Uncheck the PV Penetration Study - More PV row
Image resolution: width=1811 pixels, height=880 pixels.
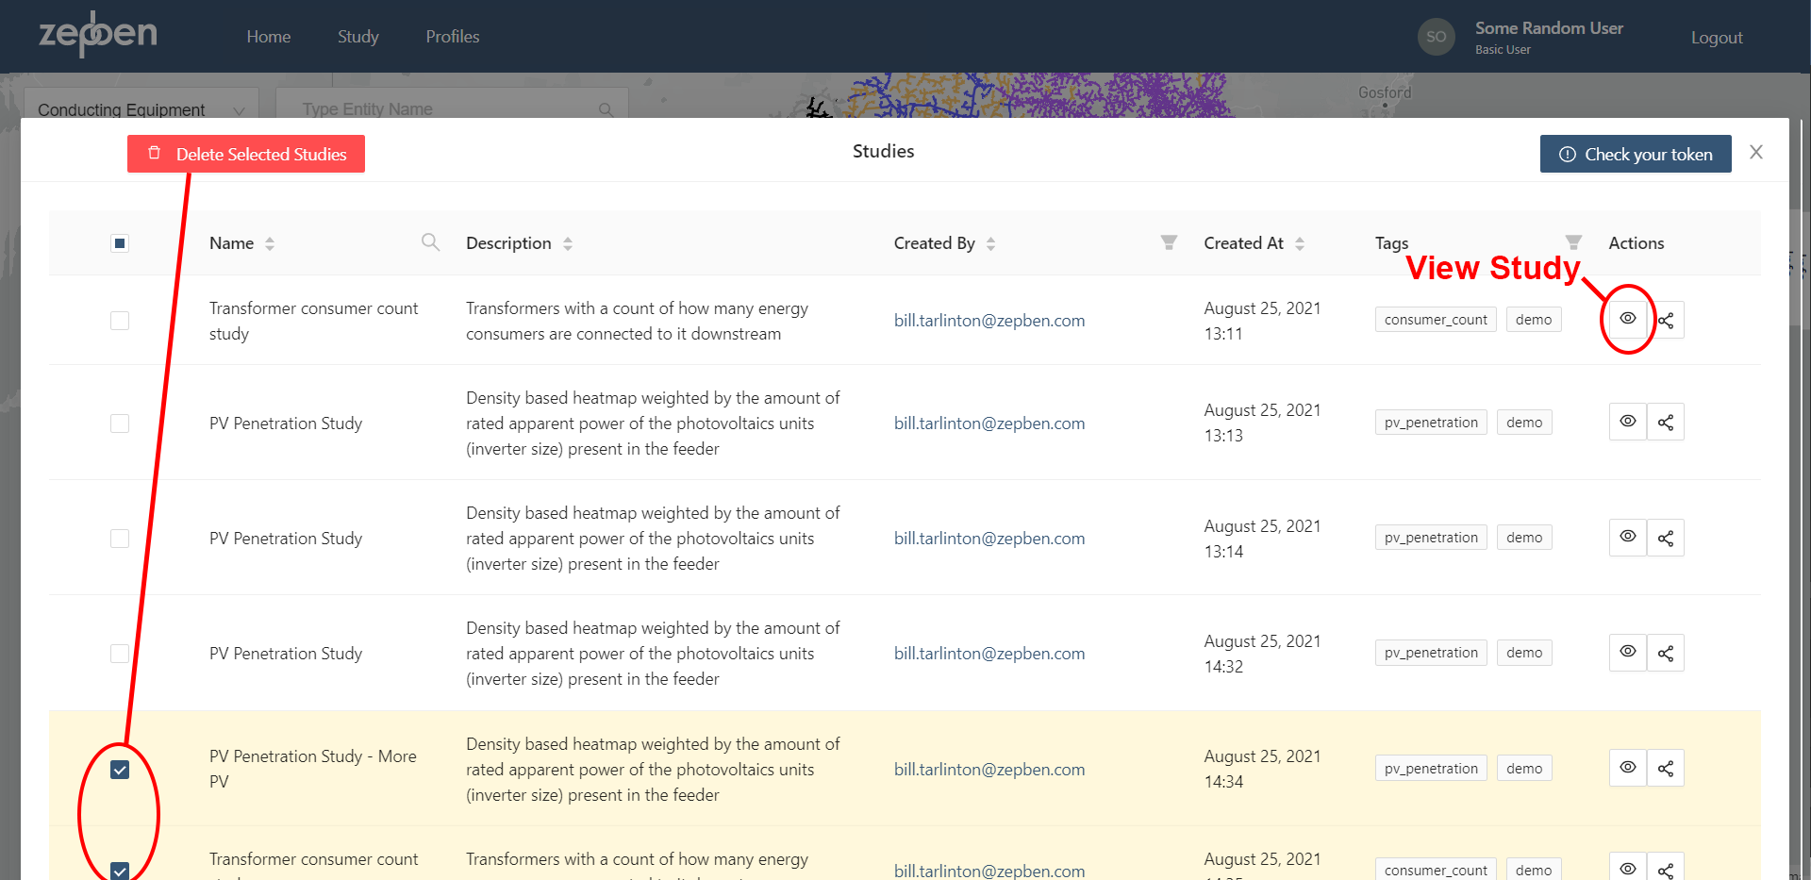120,770
